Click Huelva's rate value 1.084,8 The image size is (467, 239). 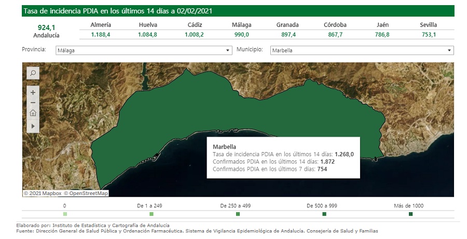(x=147, y=35)
